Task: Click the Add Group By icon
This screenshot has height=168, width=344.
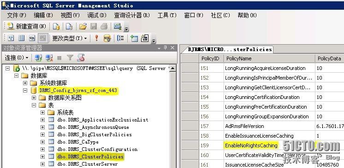Action: pyautogui.click(x=120, y=38)
